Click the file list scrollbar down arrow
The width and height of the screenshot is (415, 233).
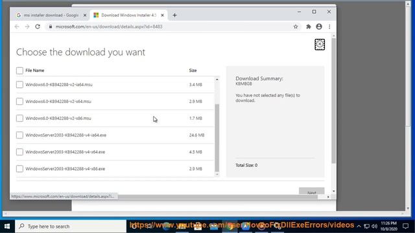click(217, 174)
